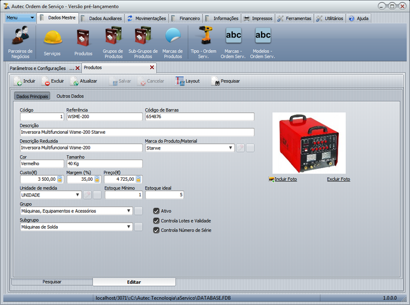Image resolution: width=410 pixels, height=305 pixels.
Task: Click the Descrição Reduzida field
Action: click(81, 148)
